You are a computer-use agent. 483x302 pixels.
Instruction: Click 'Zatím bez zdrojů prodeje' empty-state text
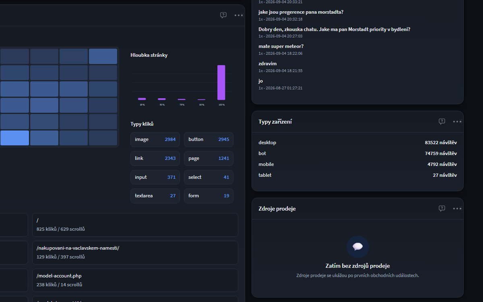pos(358,266)
